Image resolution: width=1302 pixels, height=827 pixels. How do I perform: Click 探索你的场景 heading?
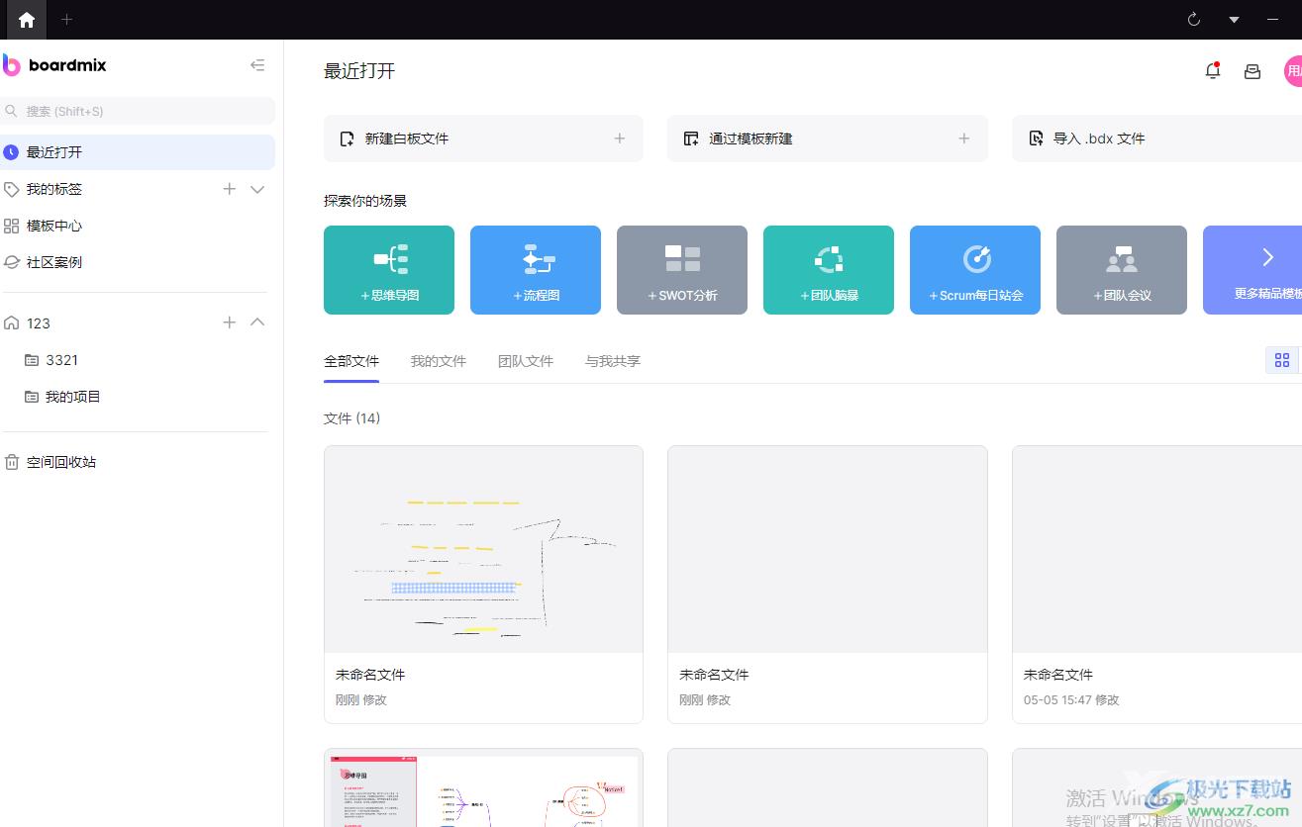pos(365,201)
